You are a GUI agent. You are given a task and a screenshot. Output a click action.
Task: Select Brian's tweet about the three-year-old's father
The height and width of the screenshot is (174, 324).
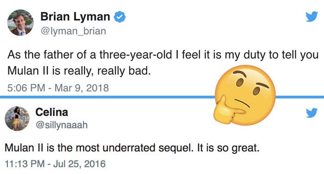click(x=163, y=63)
